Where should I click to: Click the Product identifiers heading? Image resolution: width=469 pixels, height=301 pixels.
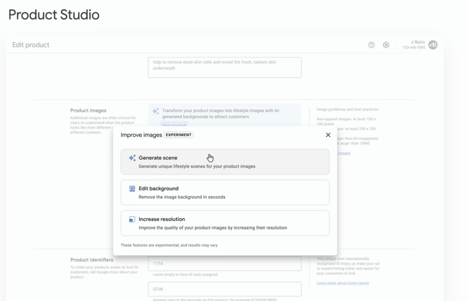tap(92, 260)
